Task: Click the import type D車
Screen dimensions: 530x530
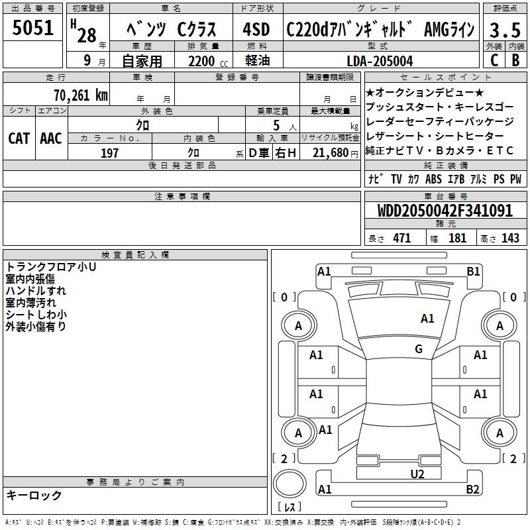Action: (x=259, y=153)
